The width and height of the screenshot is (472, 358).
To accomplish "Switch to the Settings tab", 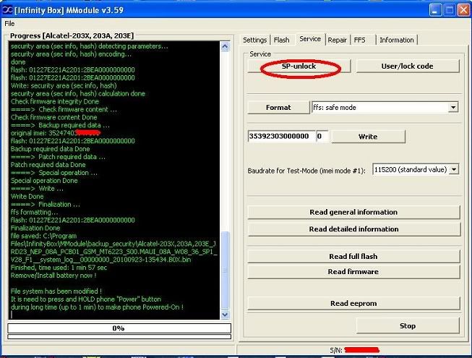I will tap(254, 40).
